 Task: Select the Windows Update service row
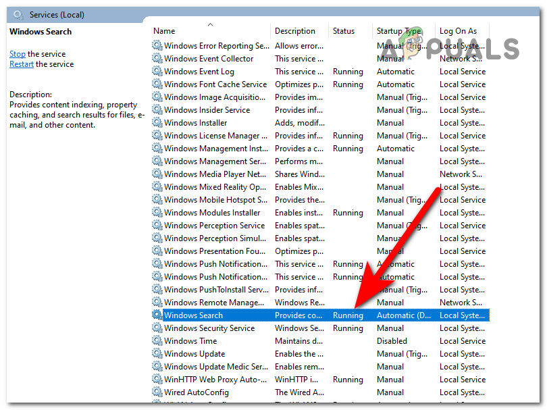coord(320,354)
